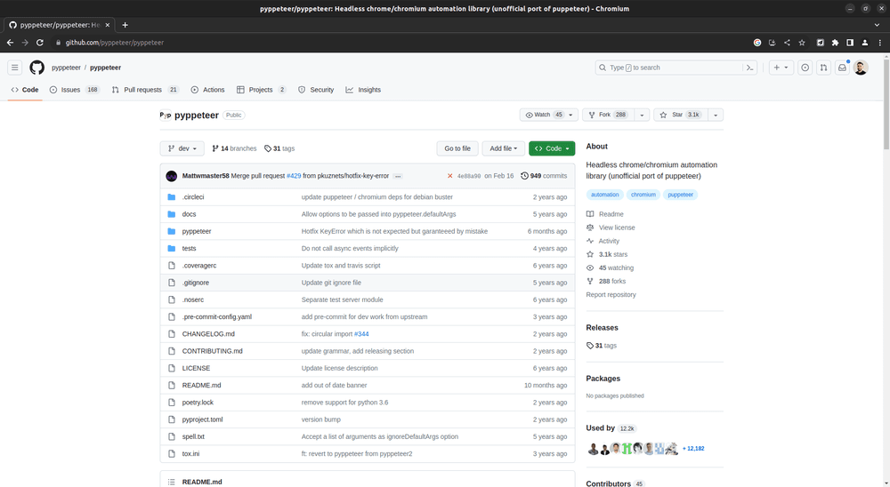This screenshot has height=487, width=890.
Task: Select the automation topic tag
Action: [605, 195]
